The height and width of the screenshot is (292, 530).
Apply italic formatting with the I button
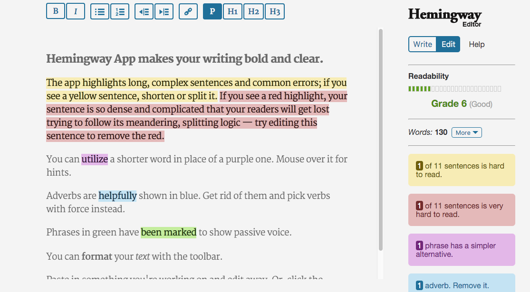point(76,11)
